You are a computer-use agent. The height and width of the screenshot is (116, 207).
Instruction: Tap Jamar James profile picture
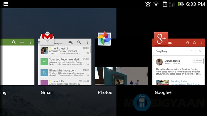point(159,62)
